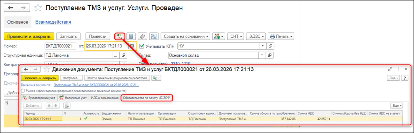Open the НУ combo box dropdown arrow
This screenshot has width=414, height=133.
pos(263,46)
